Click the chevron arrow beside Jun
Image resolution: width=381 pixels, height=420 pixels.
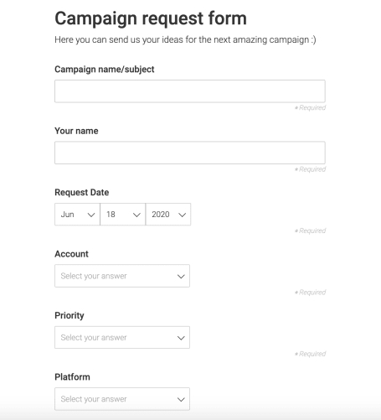coord(91,215)
